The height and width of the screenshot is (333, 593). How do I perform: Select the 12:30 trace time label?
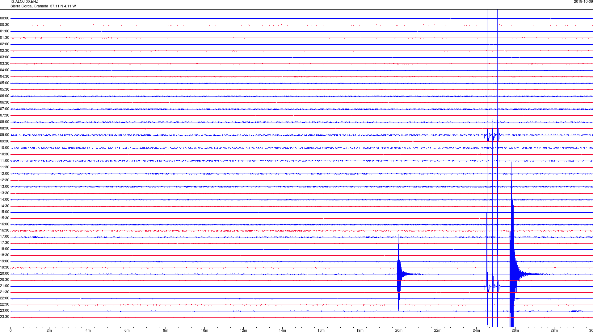tap(5, 180)
